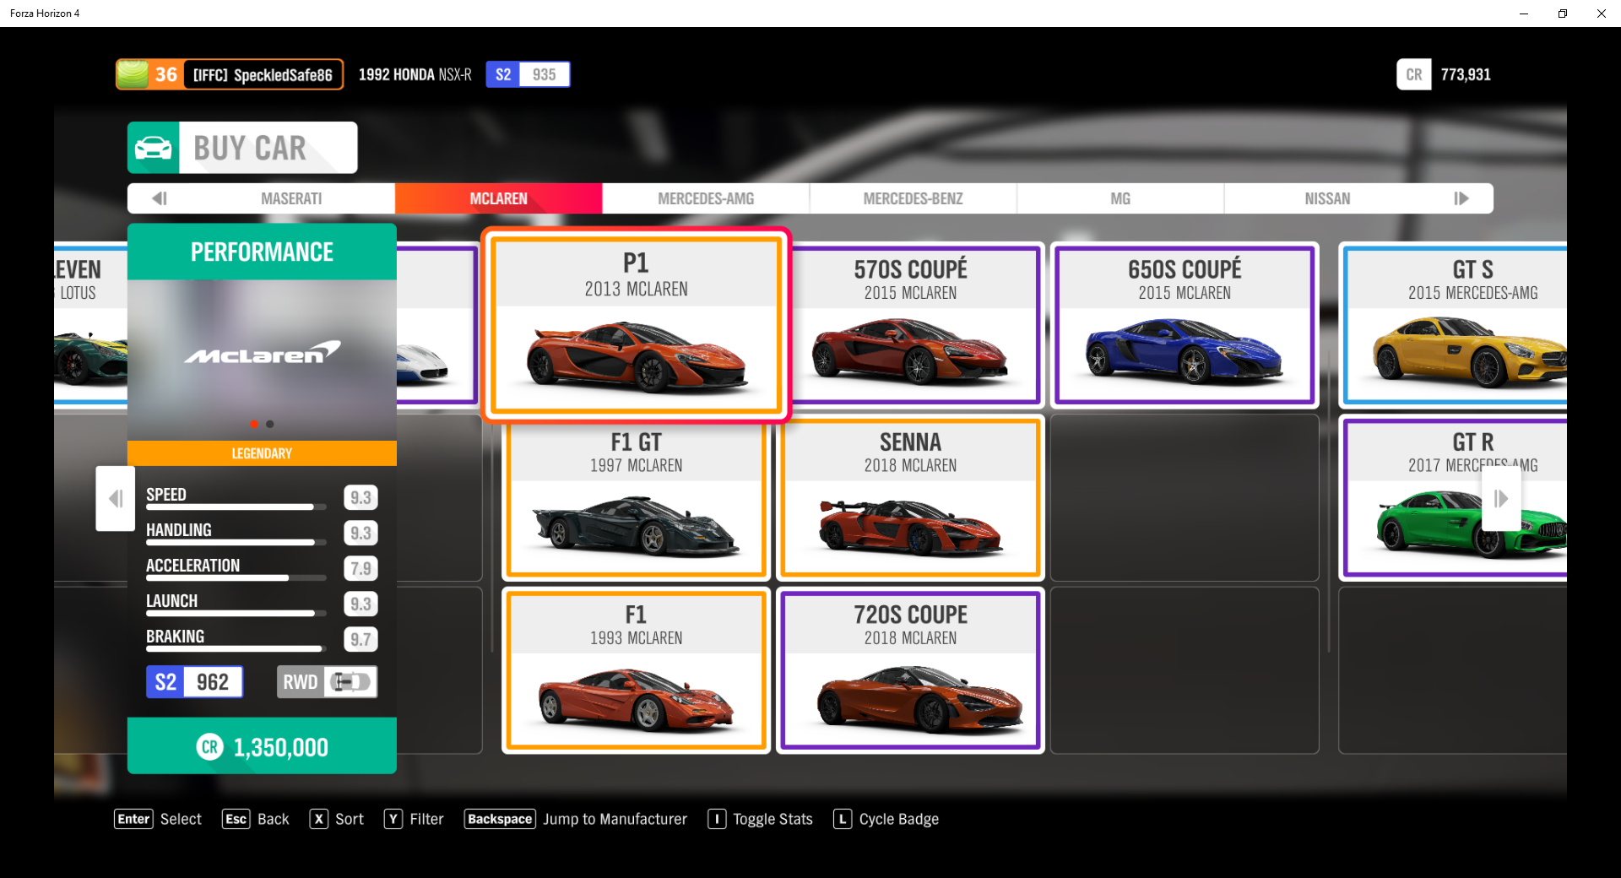Click the Enter key badge next to Select
This screenshot has width=1621, height=878.
tap(133, 819)
